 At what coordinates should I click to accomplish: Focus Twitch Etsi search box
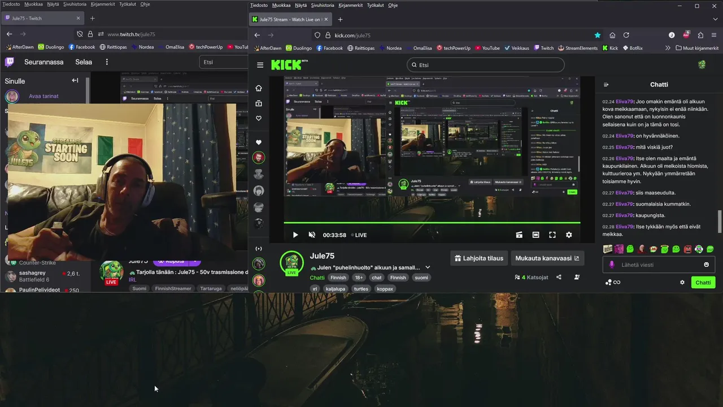pos(224,62)
